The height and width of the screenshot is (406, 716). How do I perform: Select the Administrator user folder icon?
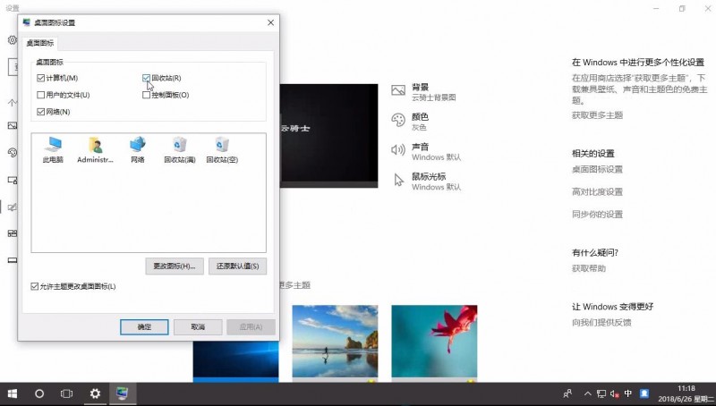click(95, 150)
